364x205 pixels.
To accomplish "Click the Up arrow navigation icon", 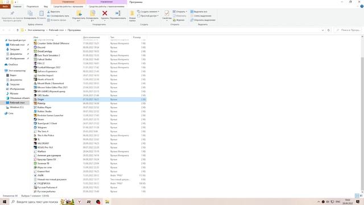I will click(x=18, y=30).
